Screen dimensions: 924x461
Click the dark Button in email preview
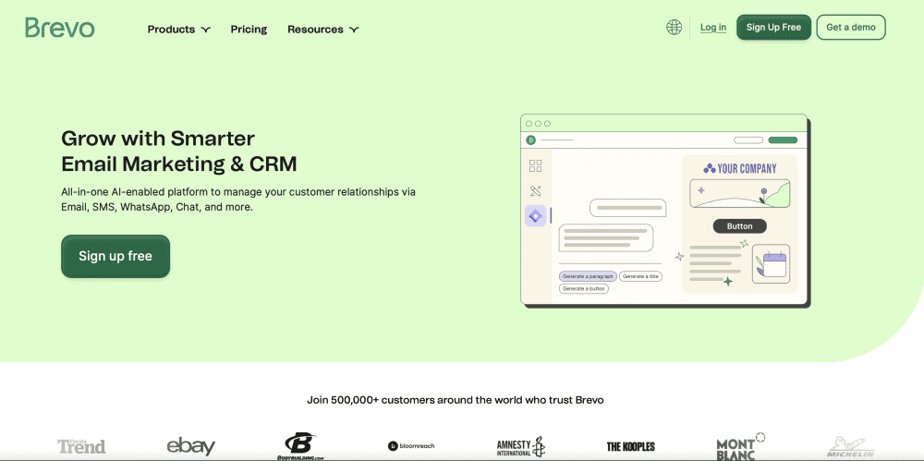pyautogui.click(x=739, y=225)
